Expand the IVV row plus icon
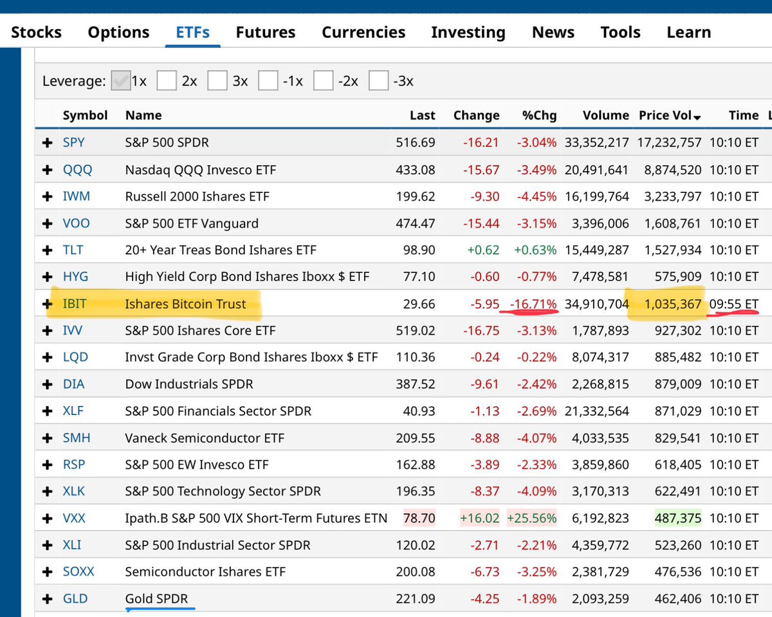The height and width of the screenshot is (617, 772). pos(47,331)
